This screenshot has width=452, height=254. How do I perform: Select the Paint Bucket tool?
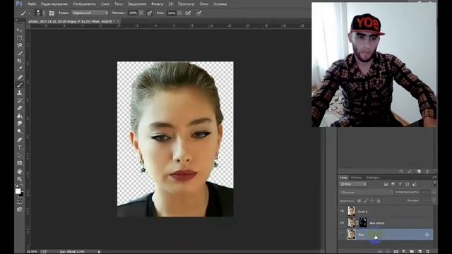click(20, 116)
